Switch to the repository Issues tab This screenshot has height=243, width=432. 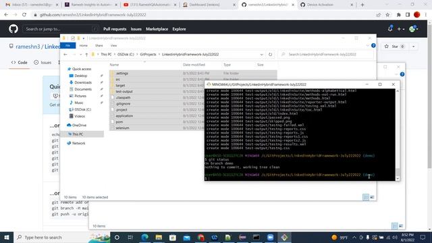[x=43, y=63]
